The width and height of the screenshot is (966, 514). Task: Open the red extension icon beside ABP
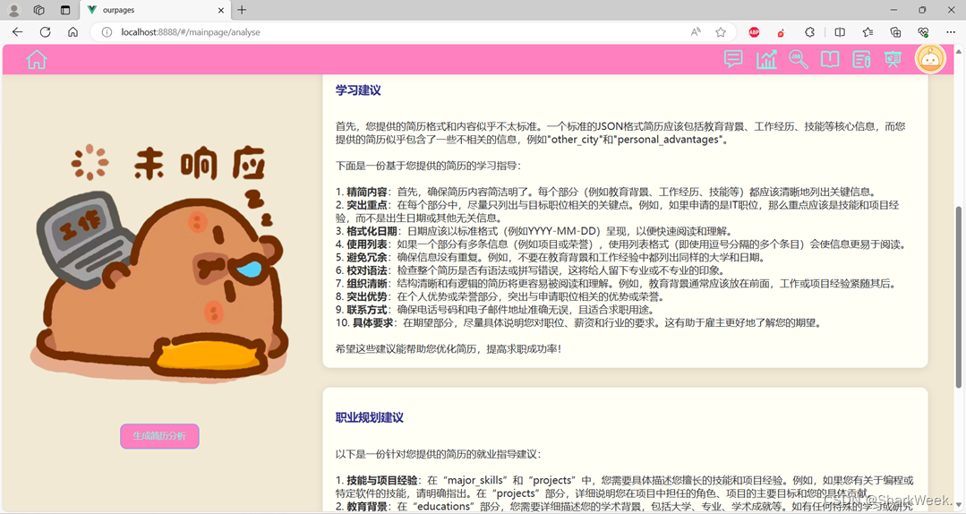click(782, 32)
